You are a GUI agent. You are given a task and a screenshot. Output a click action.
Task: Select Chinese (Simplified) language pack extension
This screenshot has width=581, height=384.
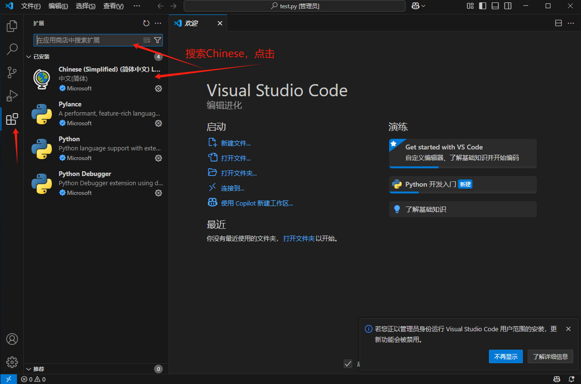(96, 78)
